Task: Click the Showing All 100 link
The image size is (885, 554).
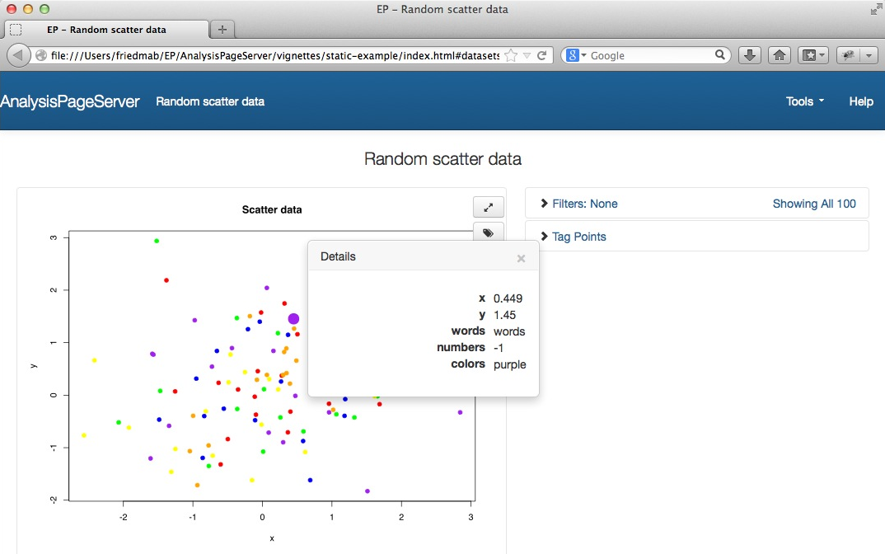Action: [814, 204]
